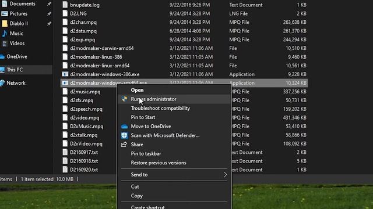Click the Network icon in sidebar
The height and width of the screenshot is (209, 373).
pos(2,83)
